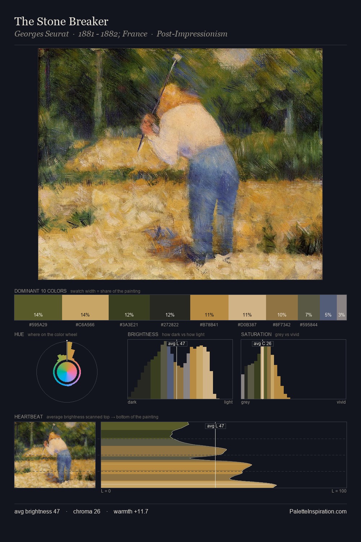Click the hex code '#3A3E21' label
Image resolution: width=361 pixels, height=542 pixels.
click(x=129, y=325)
